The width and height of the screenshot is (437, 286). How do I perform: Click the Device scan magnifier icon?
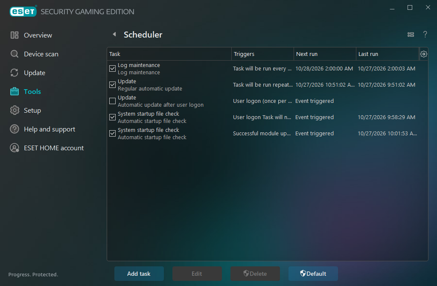(x=15, y=54)
